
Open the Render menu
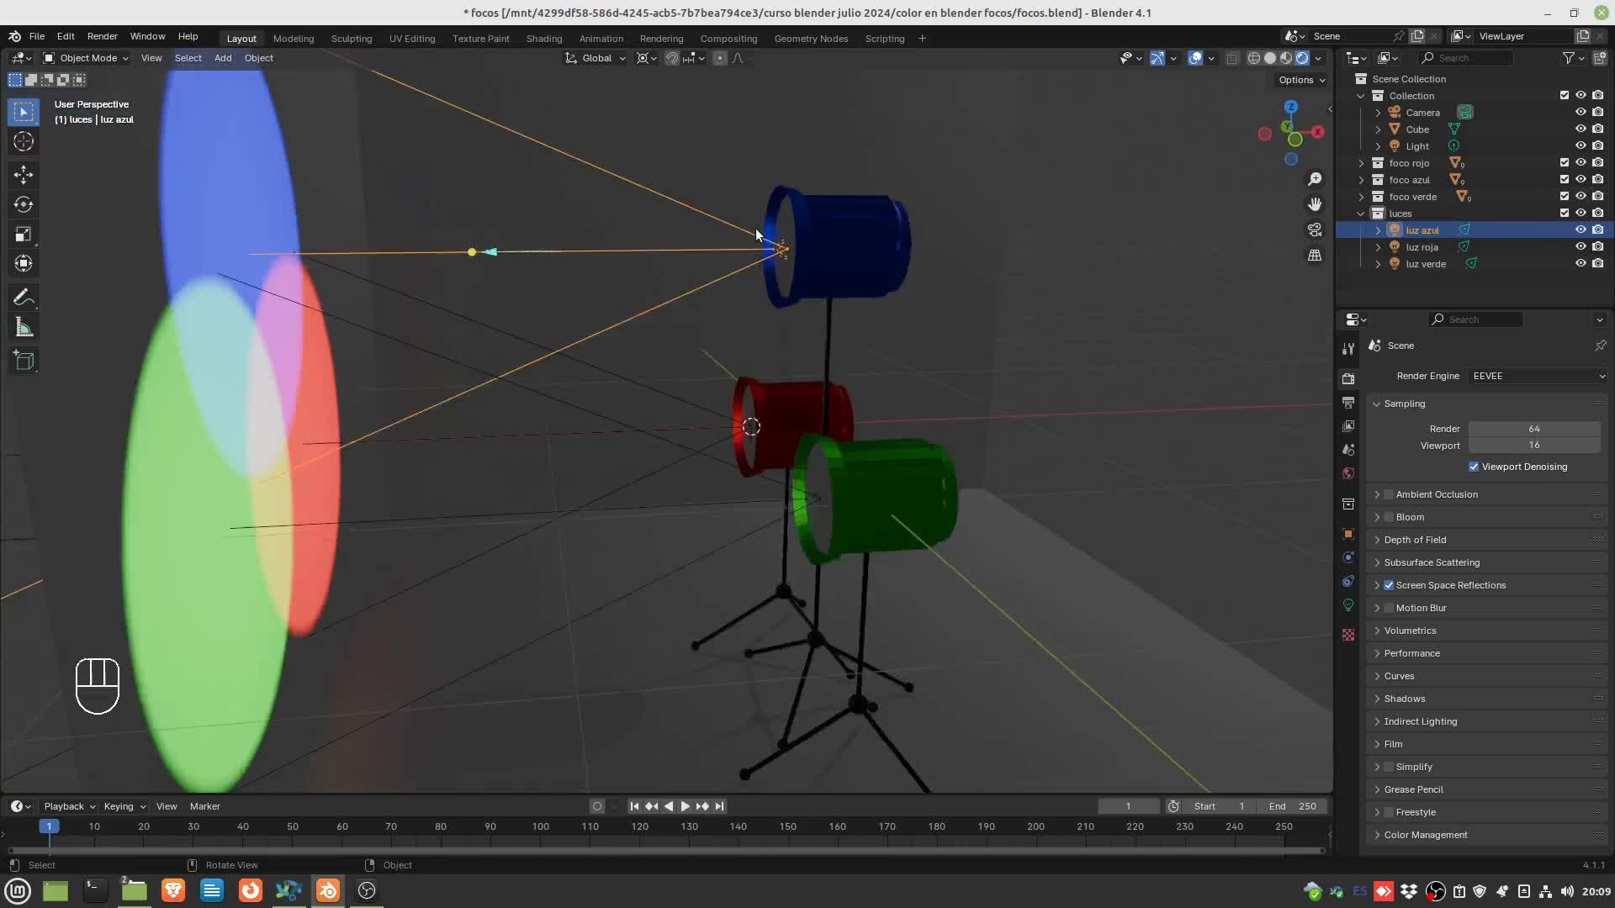point(102,36)
